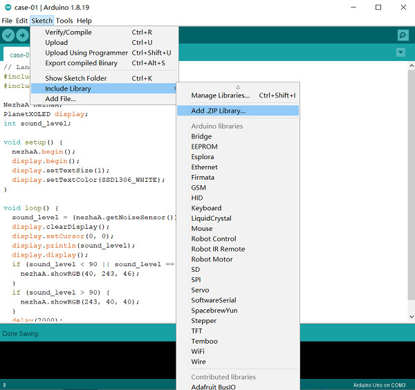This screenshot has height=390, width=415.
Task: Choose Add File... entry
Action: (x=104, y=99)
